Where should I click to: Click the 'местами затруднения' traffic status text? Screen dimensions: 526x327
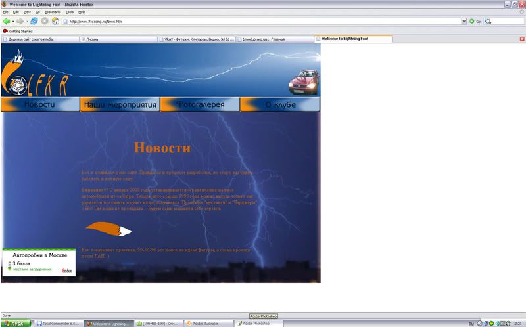click(32, 269)
